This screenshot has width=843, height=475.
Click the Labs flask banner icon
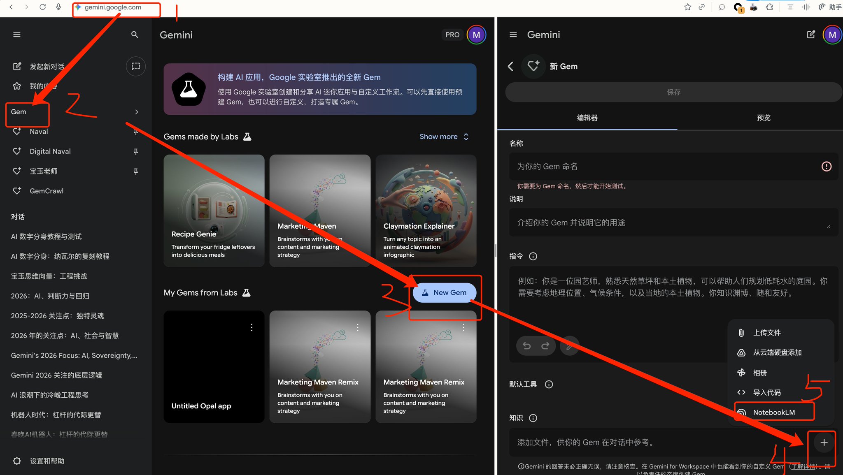pos(189,89)
